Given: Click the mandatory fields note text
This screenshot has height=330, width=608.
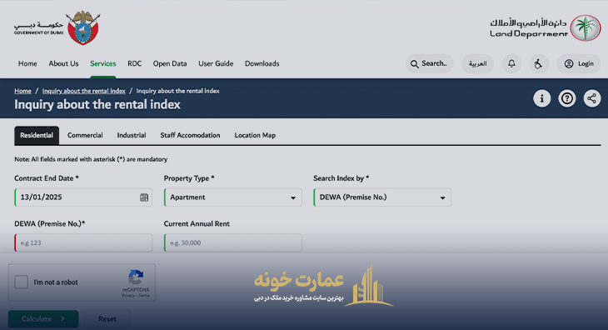Looking at the screenshot, I should pyautogui.click(x=91, y=159).
